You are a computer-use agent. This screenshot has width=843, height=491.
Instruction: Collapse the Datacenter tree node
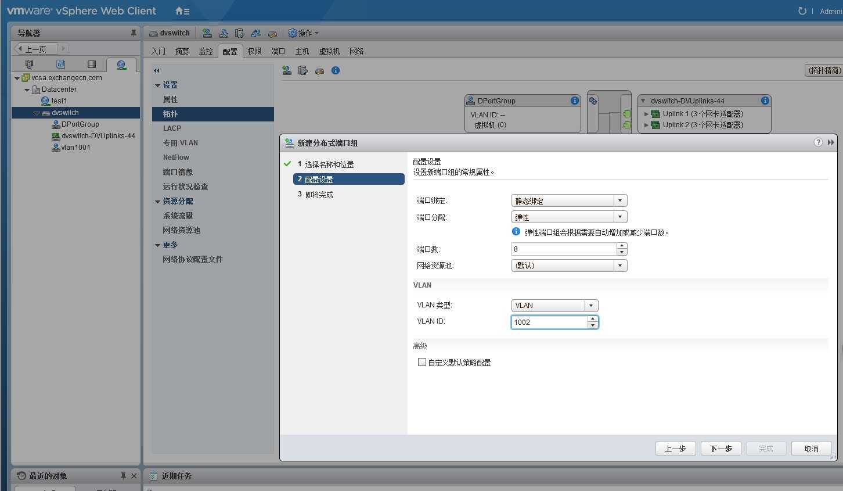point(27,90)
